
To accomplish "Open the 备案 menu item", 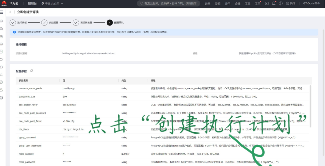I will click(208, 3).
